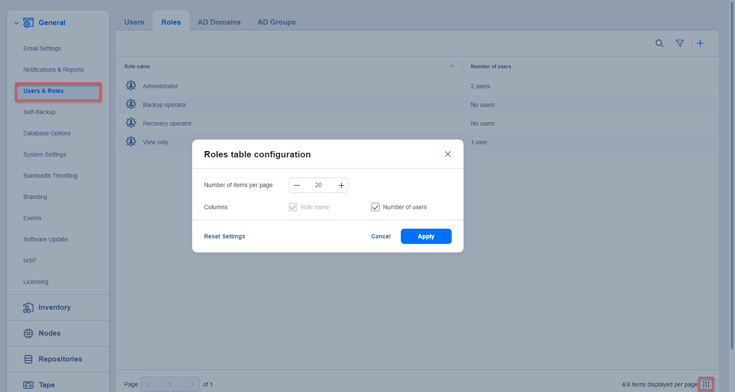Click the Administrator role gear icon
Viewport: 735px width, 392px height.
131,86
